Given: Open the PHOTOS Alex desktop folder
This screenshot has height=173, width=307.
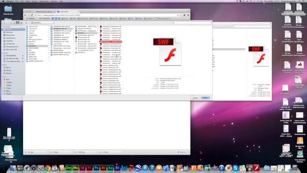Looking at the screenshot, I should point(8,11).
